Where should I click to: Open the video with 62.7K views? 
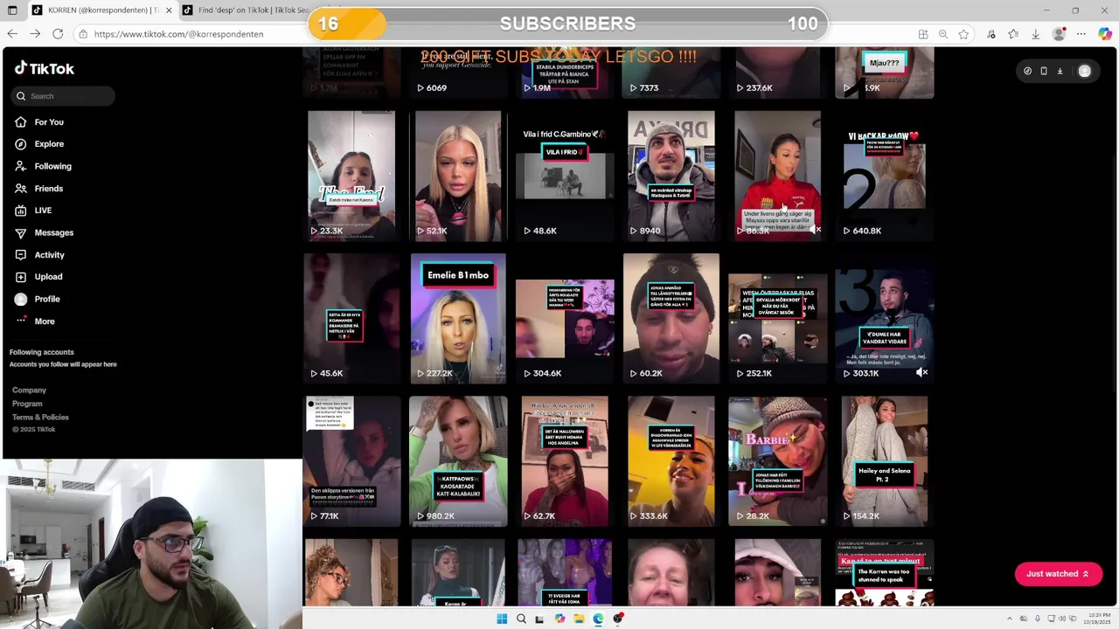pyautogui.click(x=565, y=461)
